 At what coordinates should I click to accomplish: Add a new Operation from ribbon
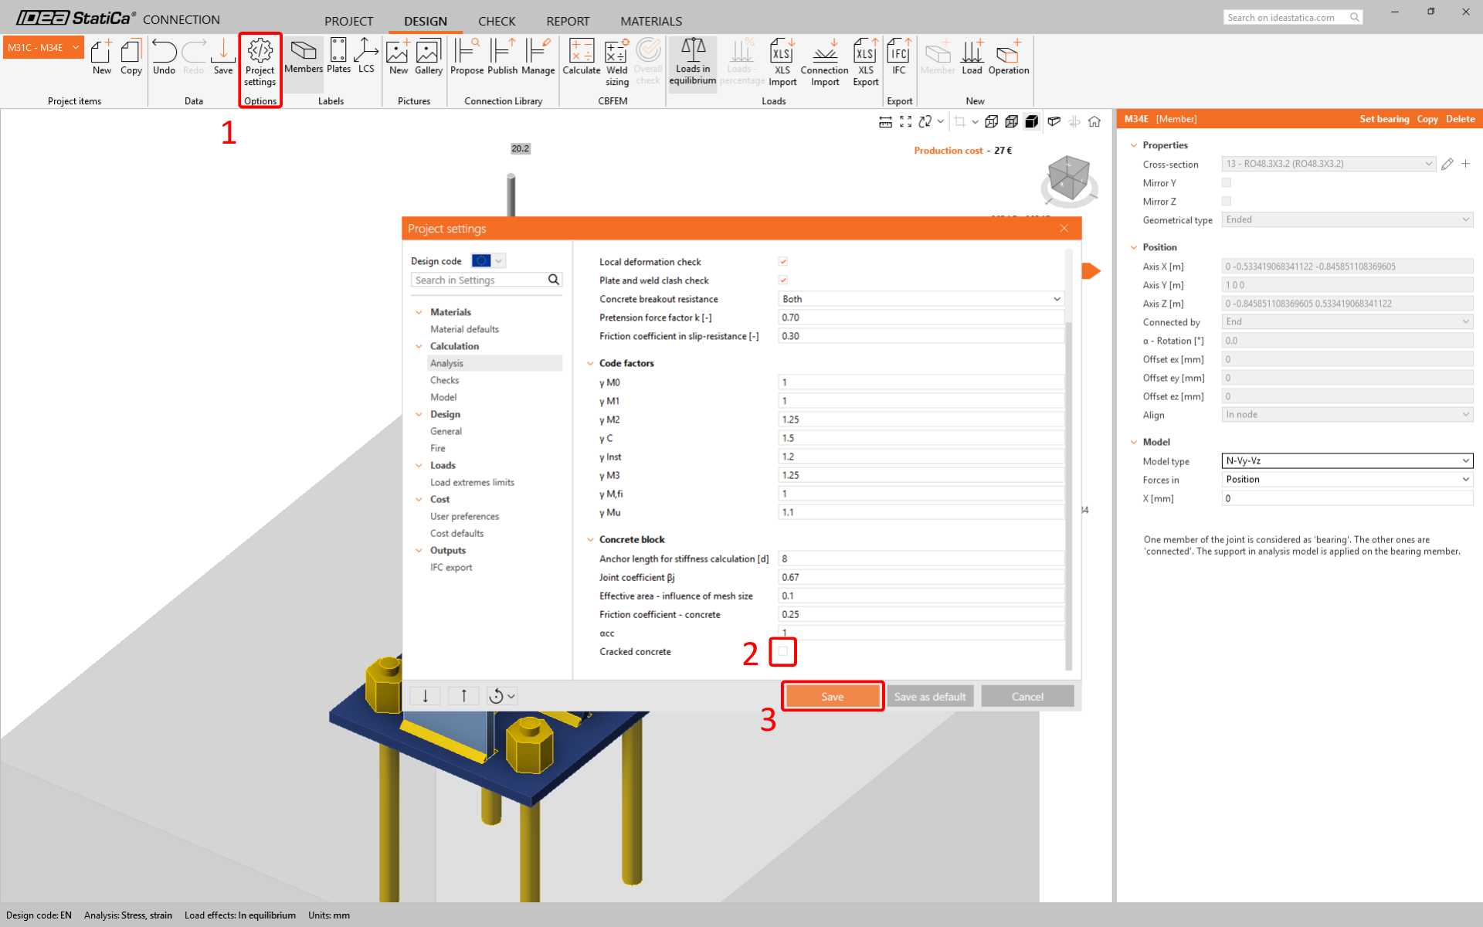point(1008,57)
